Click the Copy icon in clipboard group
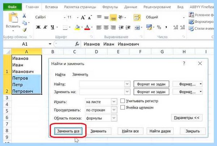 coord(25,23)
